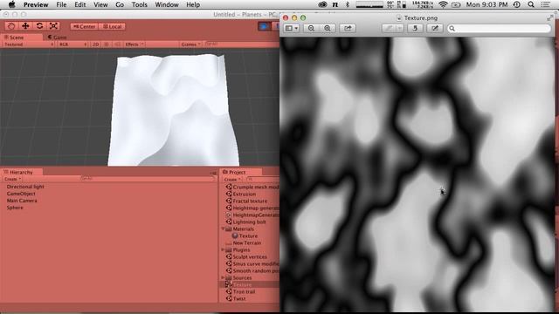This screenshot has width=559, height=314.
Task: Open the Textured shading mode dropdown
Action: [x=28, y=44]
